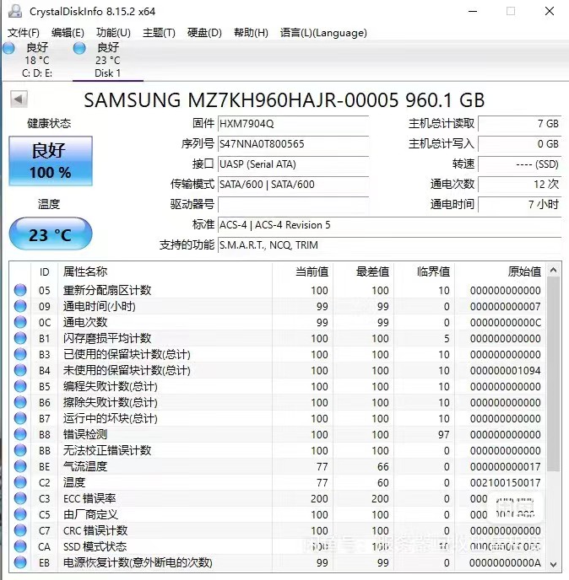The height and width of the screenshot is (580, 569).
Task: Open the 文件(F) menu
Action: pos(24,33)
